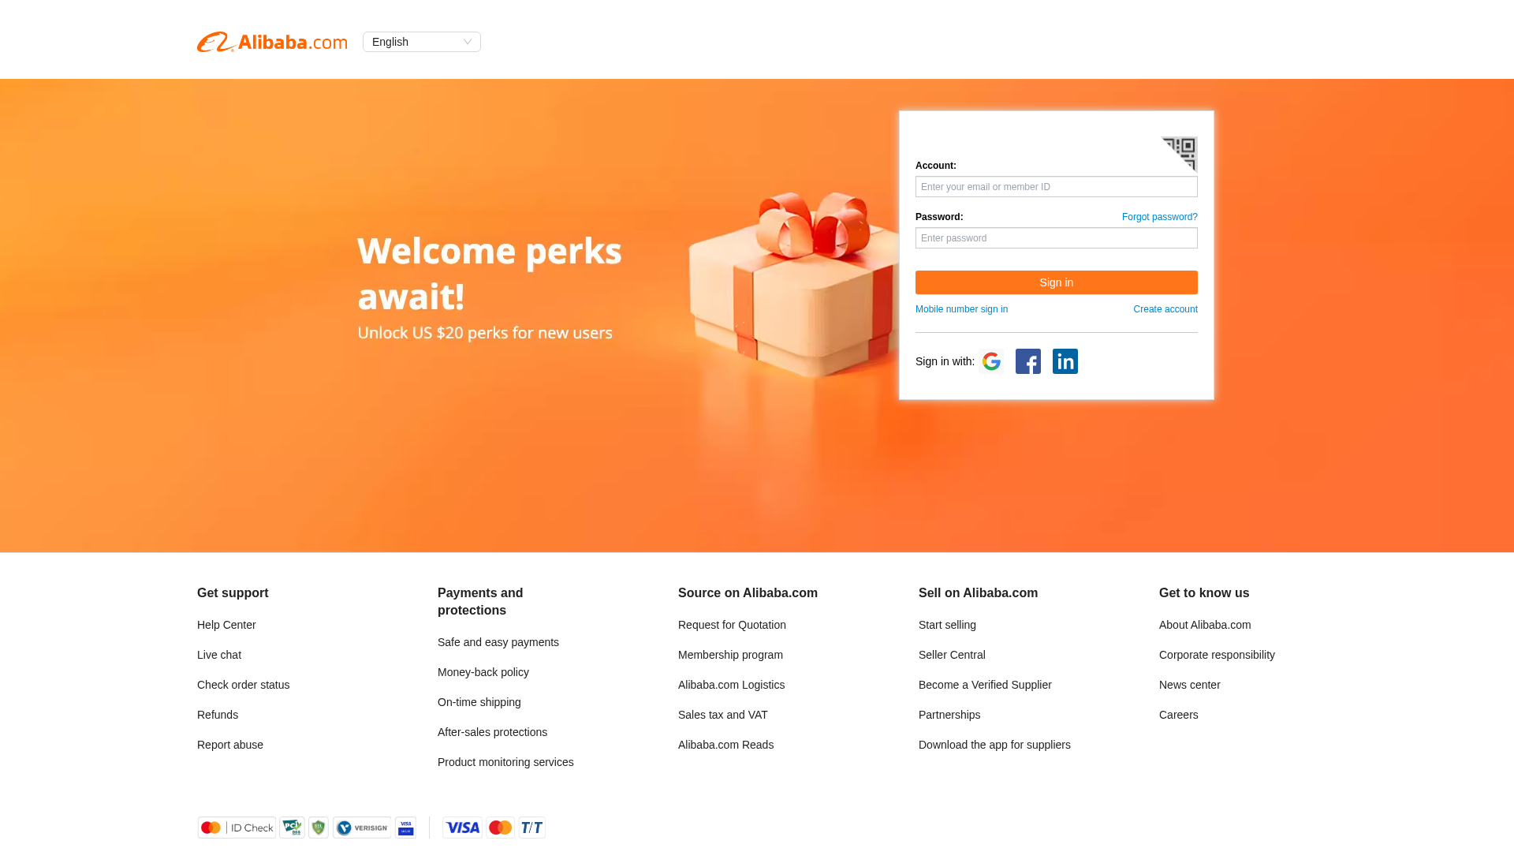Click the 'Payments and protections' heading
This screenshot has width=1514, height=852.
point(480,602)
